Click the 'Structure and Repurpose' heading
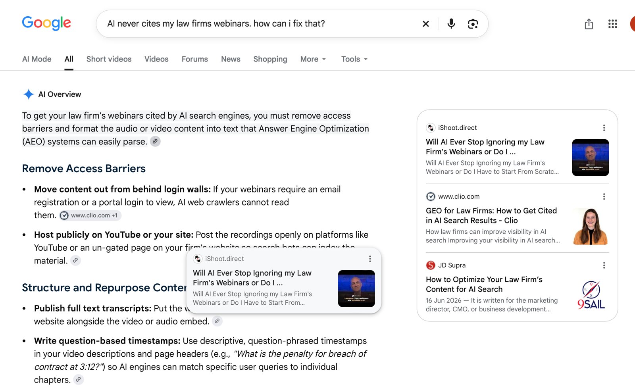The image size is (635, 392). pos(104,287)
